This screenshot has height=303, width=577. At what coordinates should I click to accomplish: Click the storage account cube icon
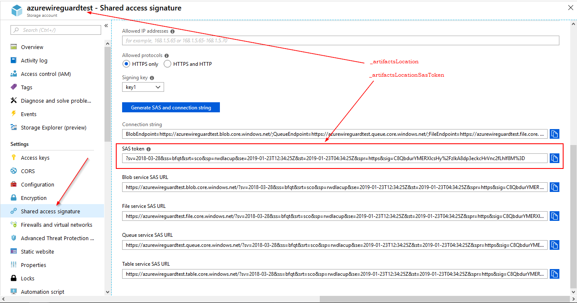point(17,10)
